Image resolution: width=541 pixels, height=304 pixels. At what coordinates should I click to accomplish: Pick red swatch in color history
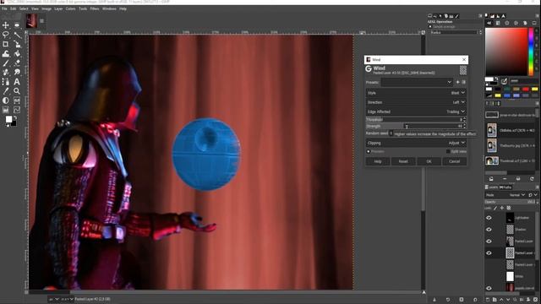coord(526,89)
